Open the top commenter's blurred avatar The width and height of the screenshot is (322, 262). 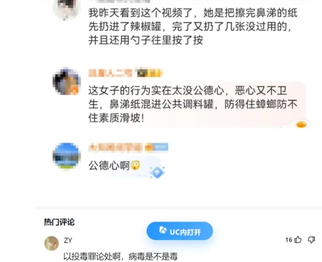point(67,9)
